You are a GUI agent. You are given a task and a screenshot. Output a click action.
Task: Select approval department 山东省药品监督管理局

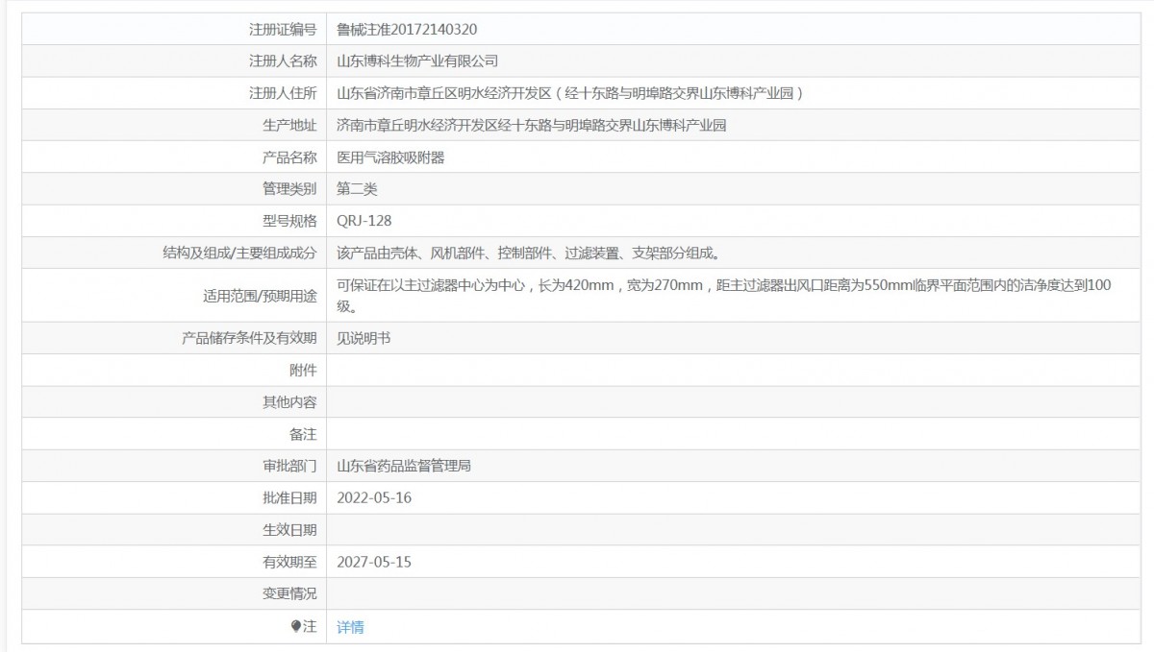[x=404, y=467]
